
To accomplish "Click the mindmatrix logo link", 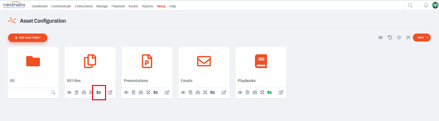I will [x=14, y=5].
